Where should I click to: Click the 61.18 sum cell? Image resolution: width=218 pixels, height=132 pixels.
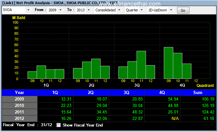[x=198, y=118]
